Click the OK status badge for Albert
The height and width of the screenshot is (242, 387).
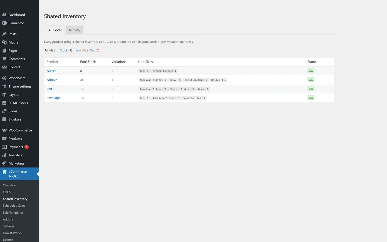(311, 71)
